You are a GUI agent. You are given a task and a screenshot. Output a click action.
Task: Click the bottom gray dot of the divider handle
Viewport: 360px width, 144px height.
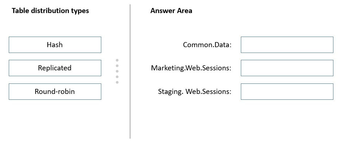click(x=117, y=82)
